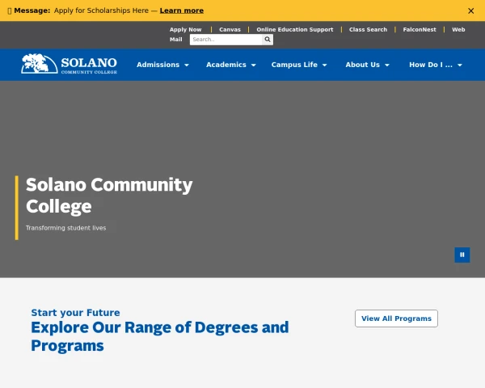Open the About Us menu
This screenshot has width=485, height=388.
367,65
